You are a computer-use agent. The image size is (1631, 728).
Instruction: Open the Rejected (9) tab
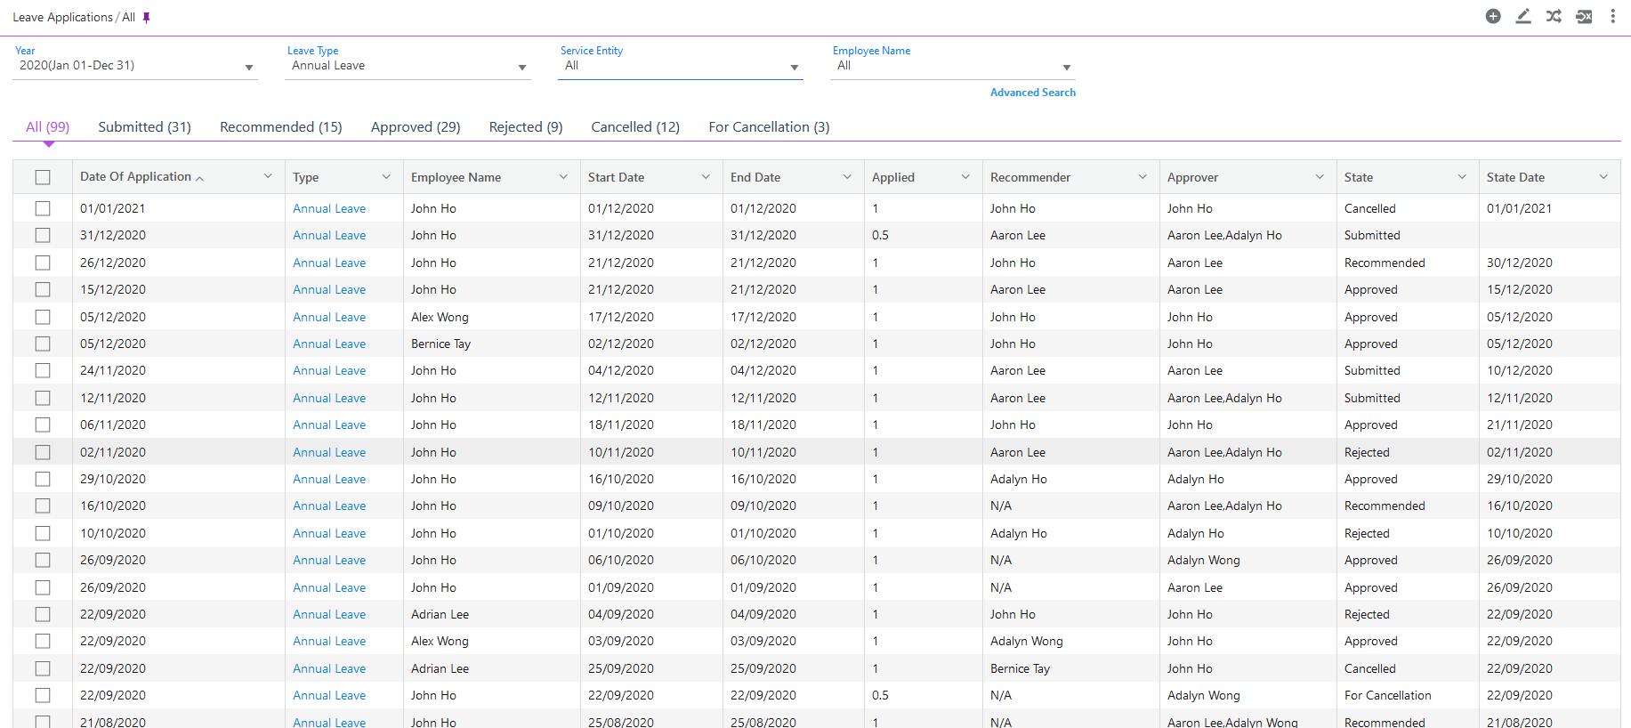(x=526, y=127)
